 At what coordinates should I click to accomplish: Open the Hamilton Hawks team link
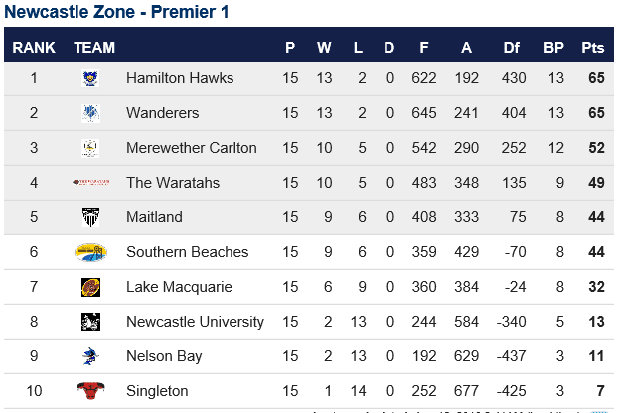click(180, 78)
